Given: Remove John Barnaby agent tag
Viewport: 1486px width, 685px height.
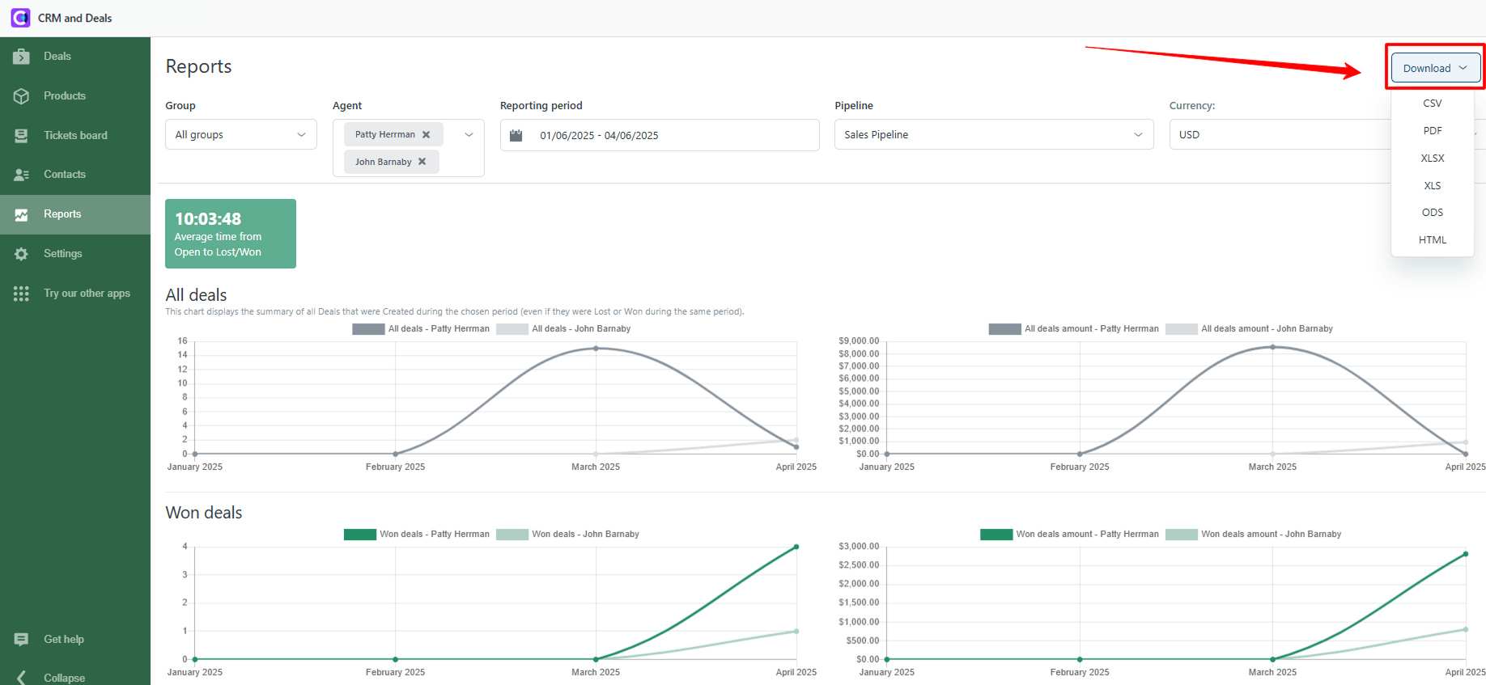Looking at the screenshot, I should click(x=422, y=162).
